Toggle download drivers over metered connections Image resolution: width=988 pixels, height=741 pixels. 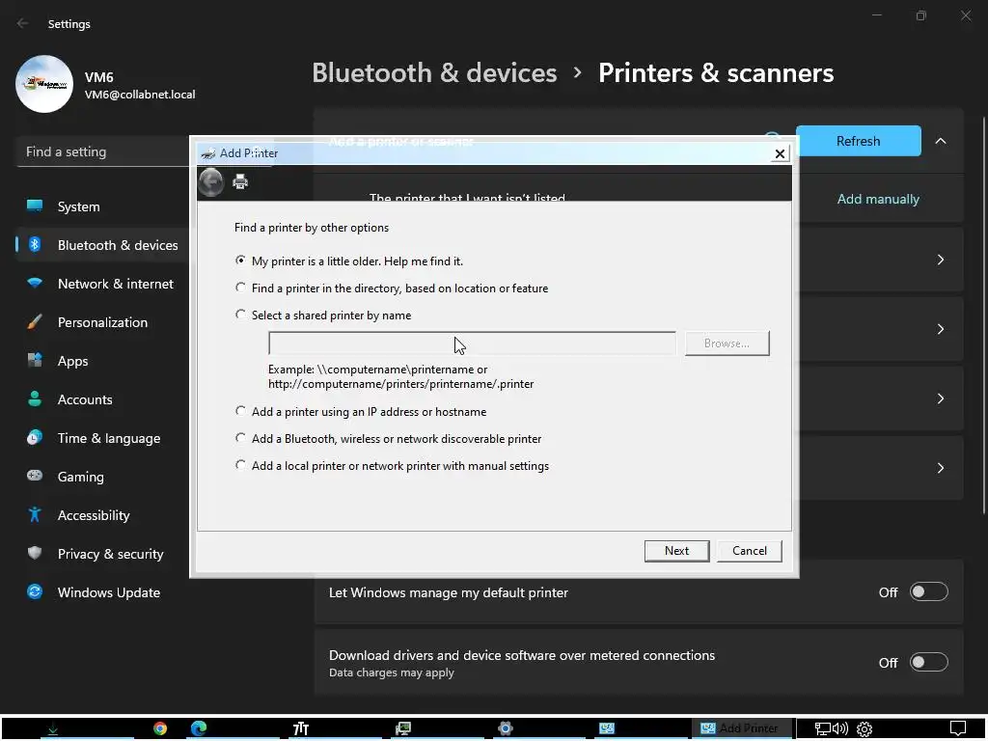point(929,662)
